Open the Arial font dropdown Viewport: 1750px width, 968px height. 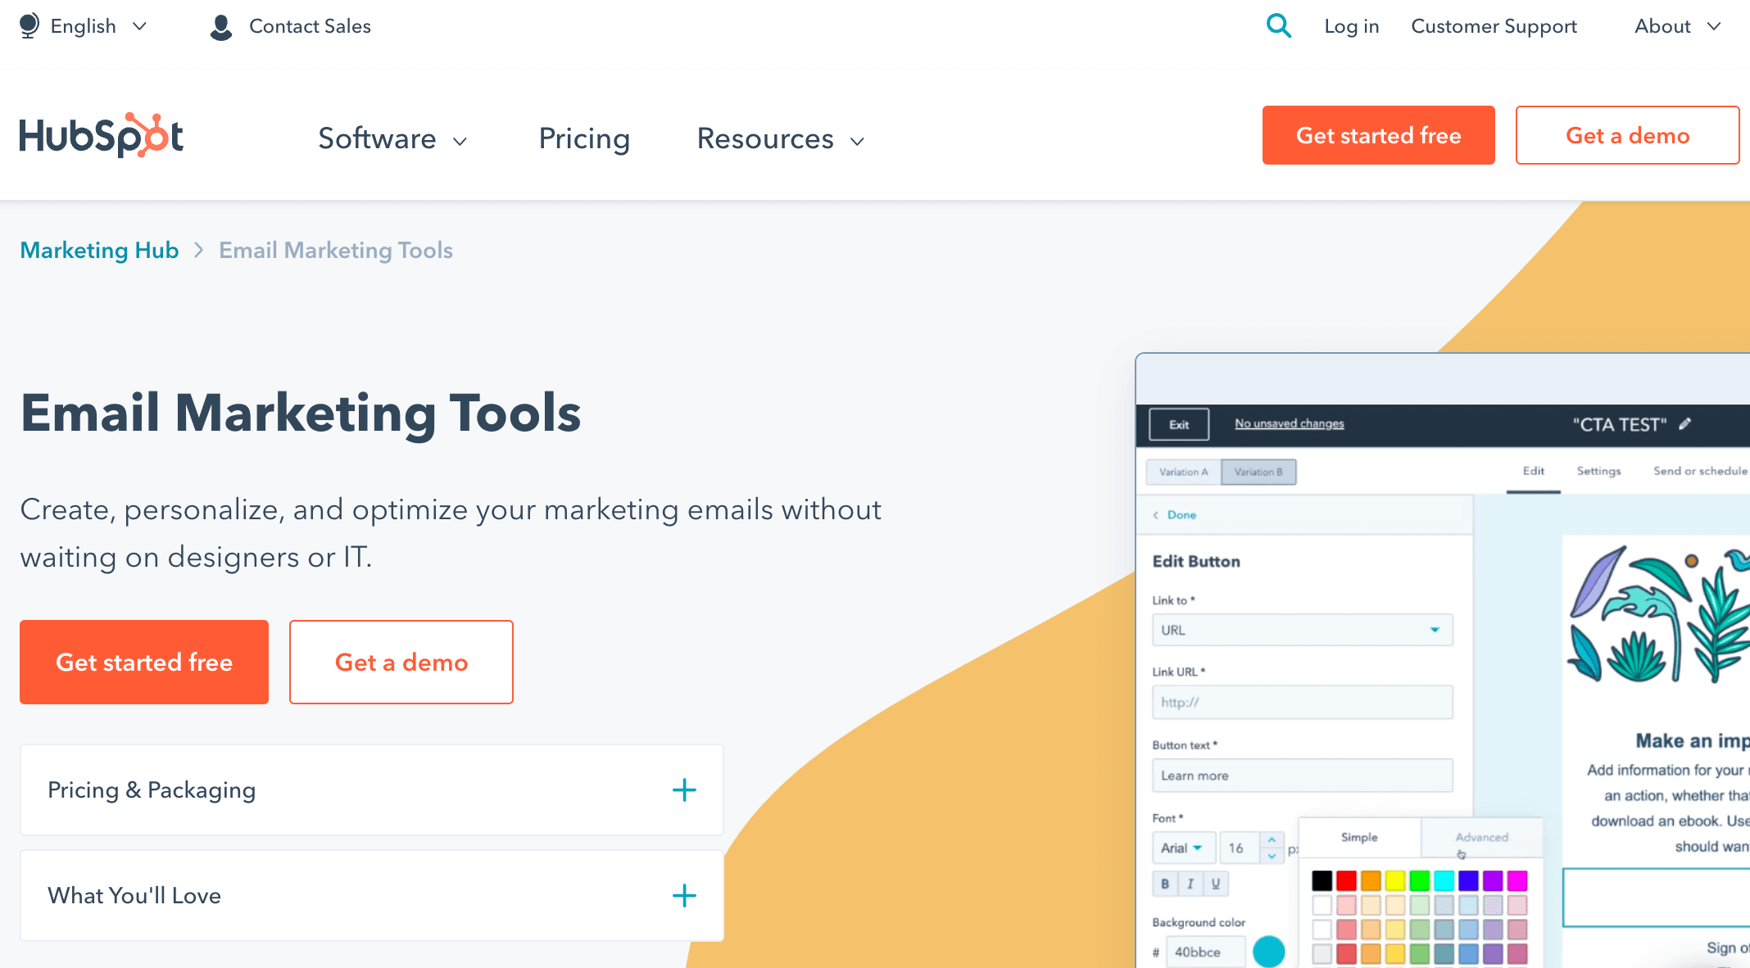(1182, 848)
